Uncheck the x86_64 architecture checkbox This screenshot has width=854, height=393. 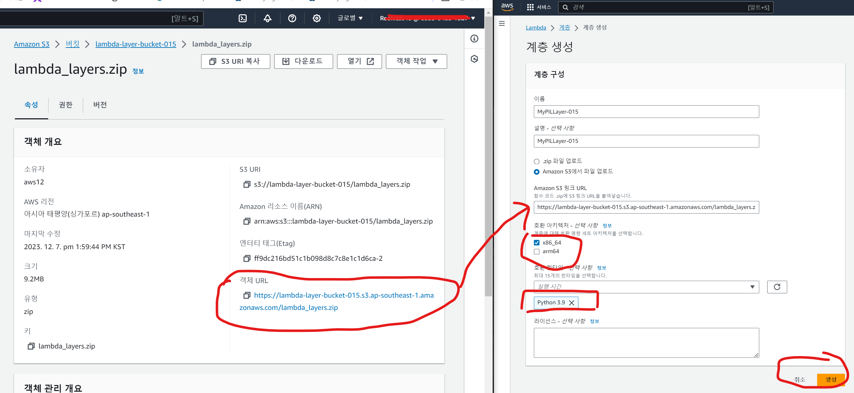coord(537,243)
